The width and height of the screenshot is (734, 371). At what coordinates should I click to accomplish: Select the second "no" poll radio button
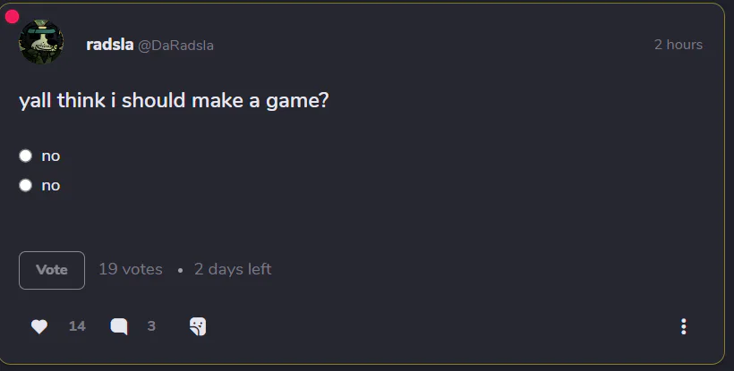(x=26, y=185)
